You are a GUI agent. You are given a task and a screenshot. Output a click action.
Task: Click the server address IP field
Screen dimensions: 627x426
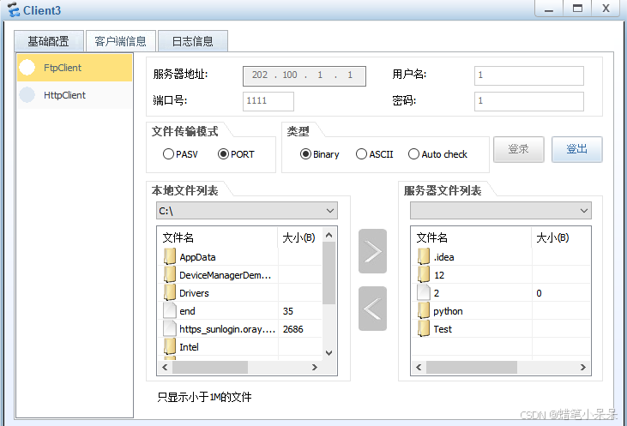pos(304,76)
